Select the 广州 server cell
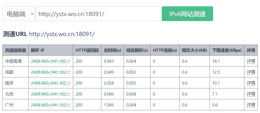The width and height of the screenshot is (260, 113). click(15, 105)
